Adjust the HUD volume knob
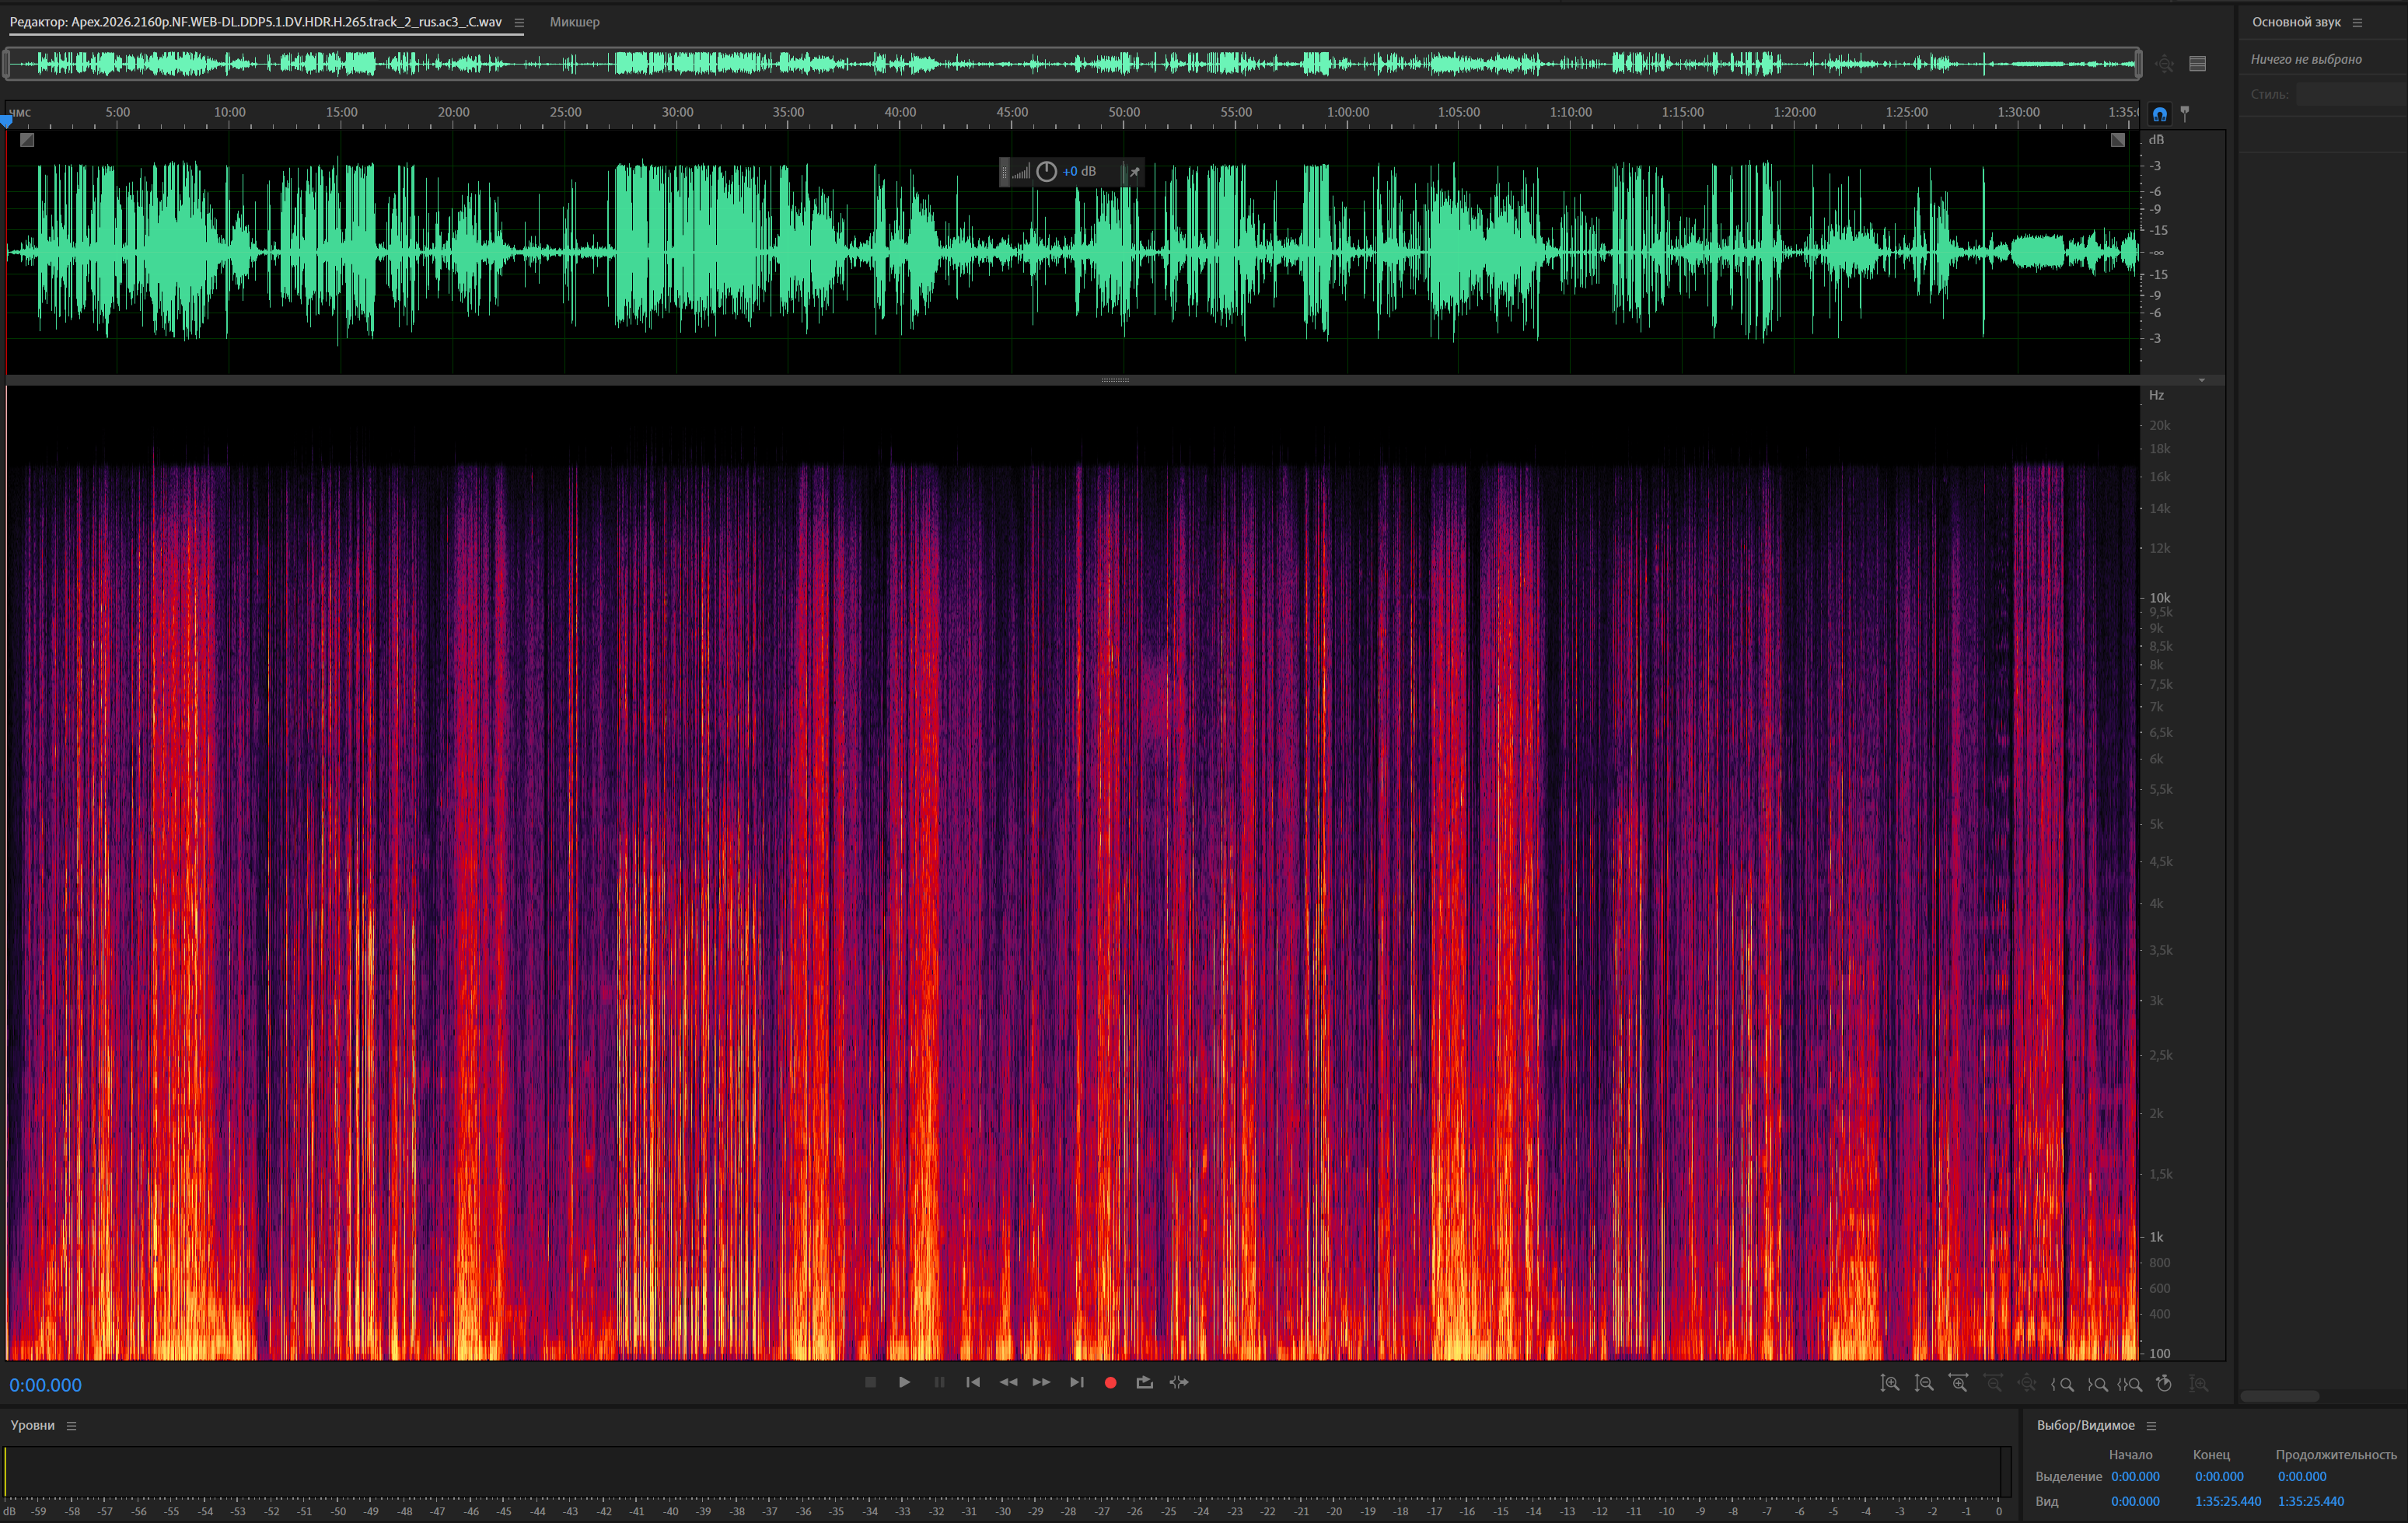 coord(1046,171)
